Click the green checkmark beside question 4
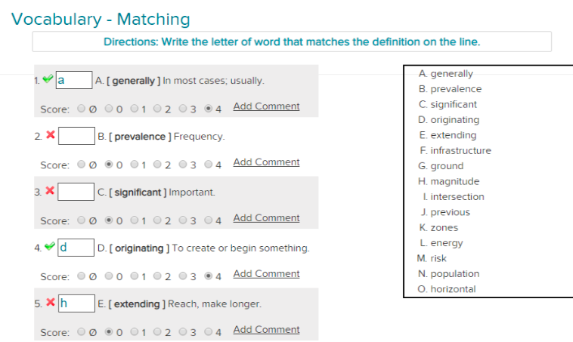The image size is (573, 342). pyautogui.click(x=48, y=246)
